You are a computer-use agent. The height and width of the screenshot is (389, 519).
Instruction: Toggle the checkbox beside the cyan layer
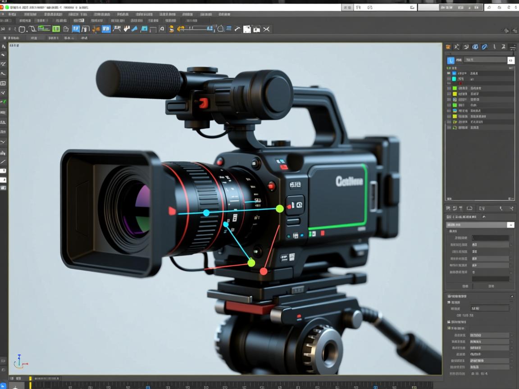(x=449, y=79)
